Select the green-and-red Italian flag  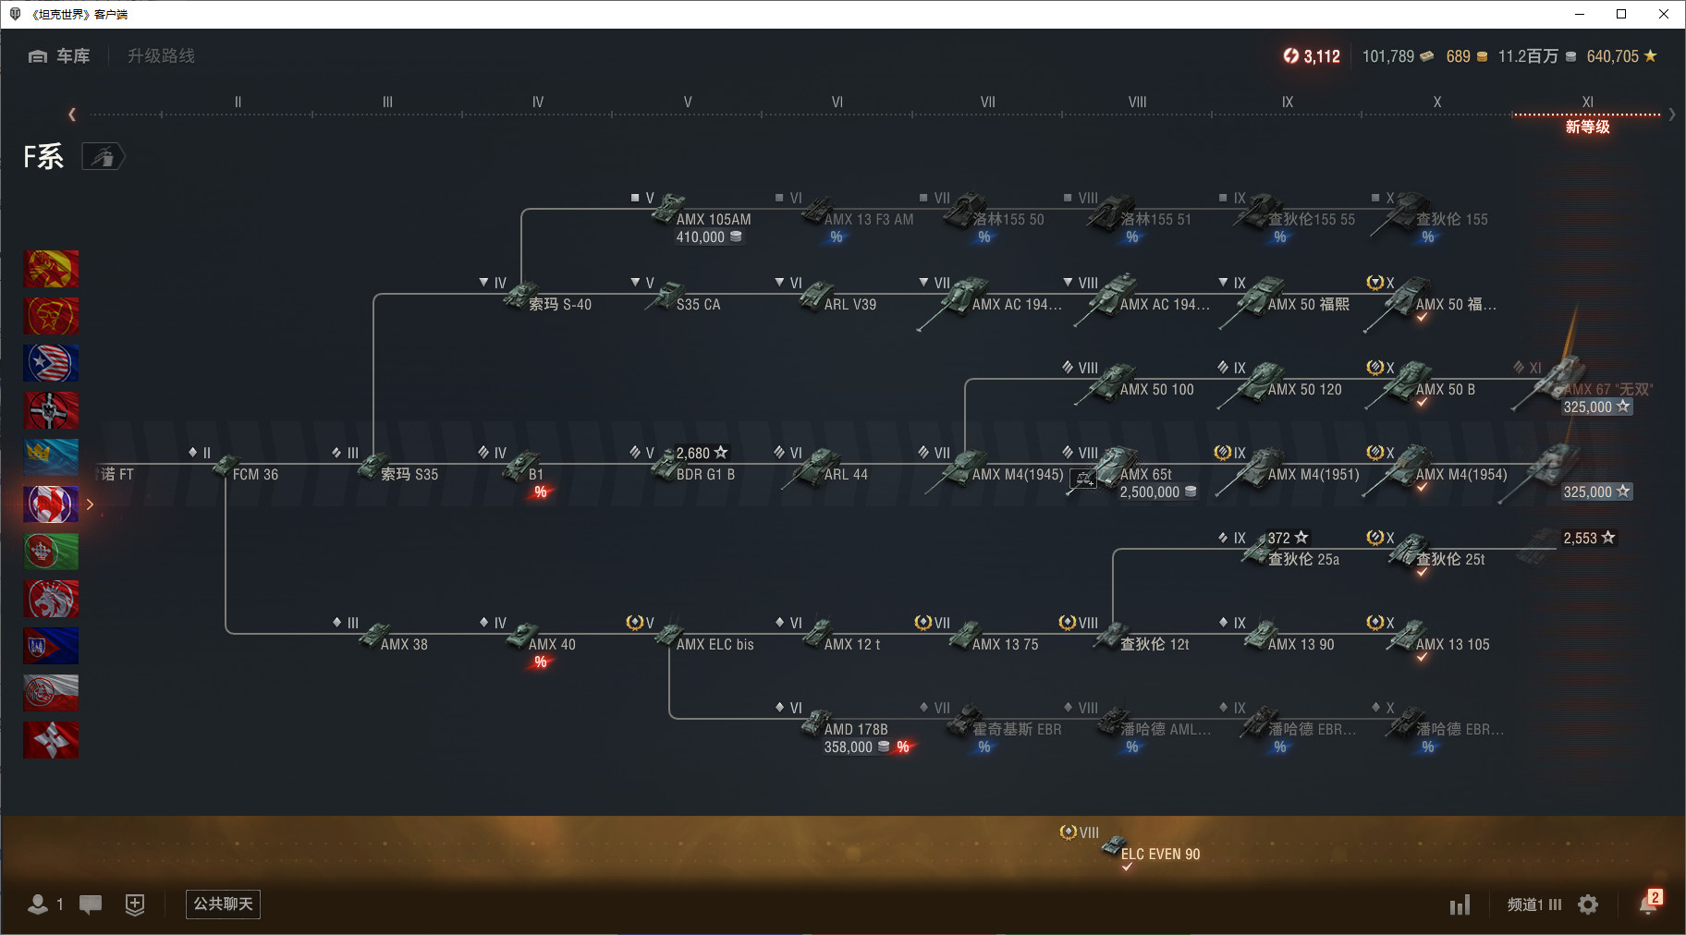coord(51,552)
